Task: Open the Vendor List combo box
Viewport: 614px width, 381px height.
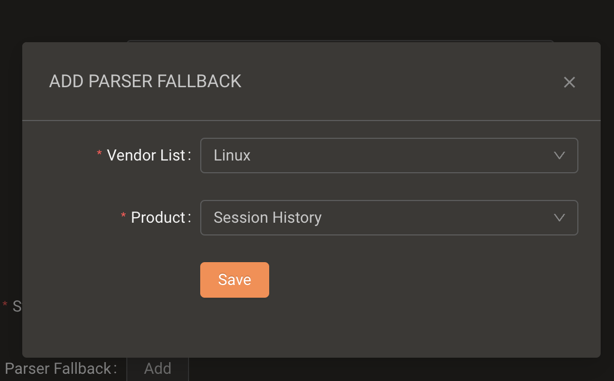Action: pyautogui.click(x=389, y=156)
